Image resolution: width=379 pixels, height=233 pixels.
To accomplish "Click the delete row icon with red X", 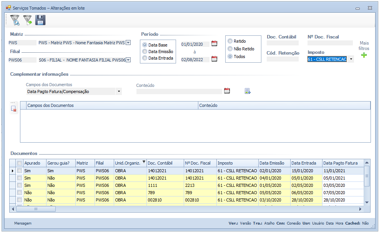I will [x=14, y=109].
